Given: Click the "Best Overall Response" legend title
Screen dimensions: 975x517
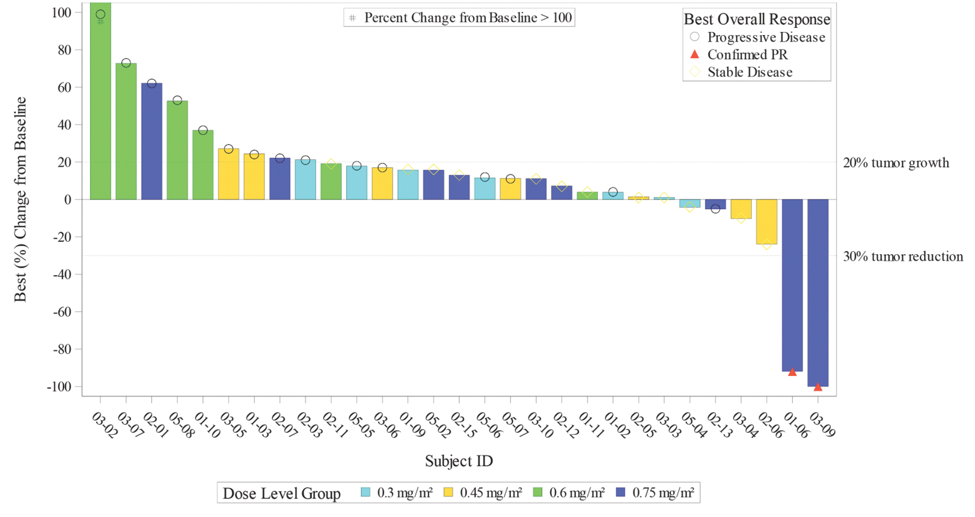Looking at the screenshot, I should coord(757,20).
